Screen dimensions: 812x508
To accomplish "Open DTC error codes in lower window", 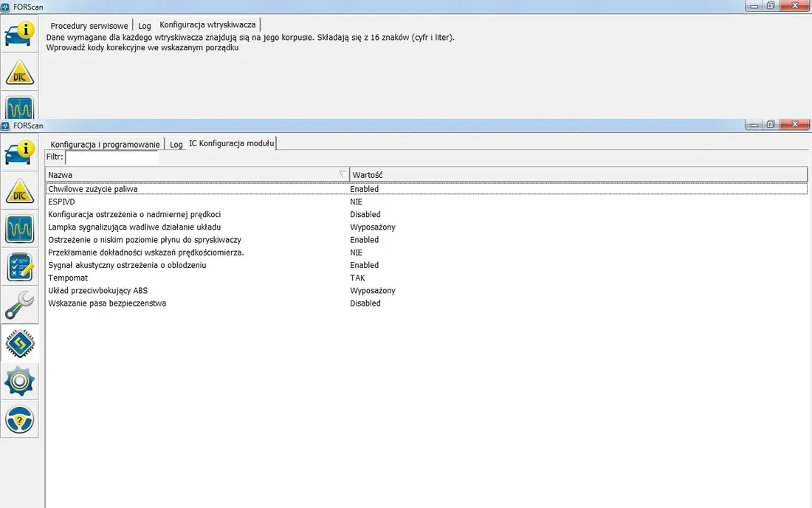I will (x=20, y=191).
